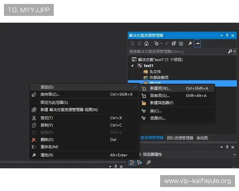Screen dimensions: 239x191
Task: Close the Properties panel
Action: click(233, 147)
